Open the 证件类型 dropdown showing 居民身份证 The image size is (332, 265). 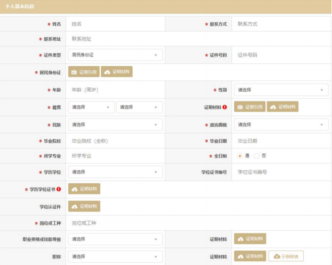click(115, 55)
